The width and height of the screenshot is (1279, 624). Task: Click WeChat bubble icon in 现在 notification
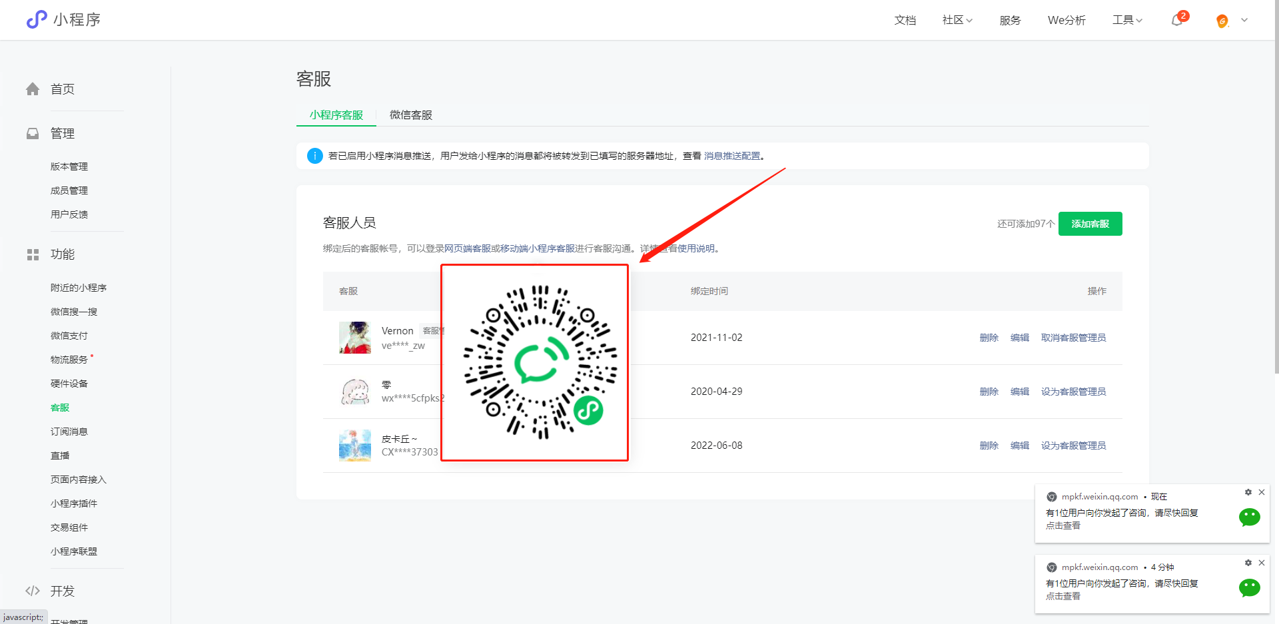(1250, 517)
